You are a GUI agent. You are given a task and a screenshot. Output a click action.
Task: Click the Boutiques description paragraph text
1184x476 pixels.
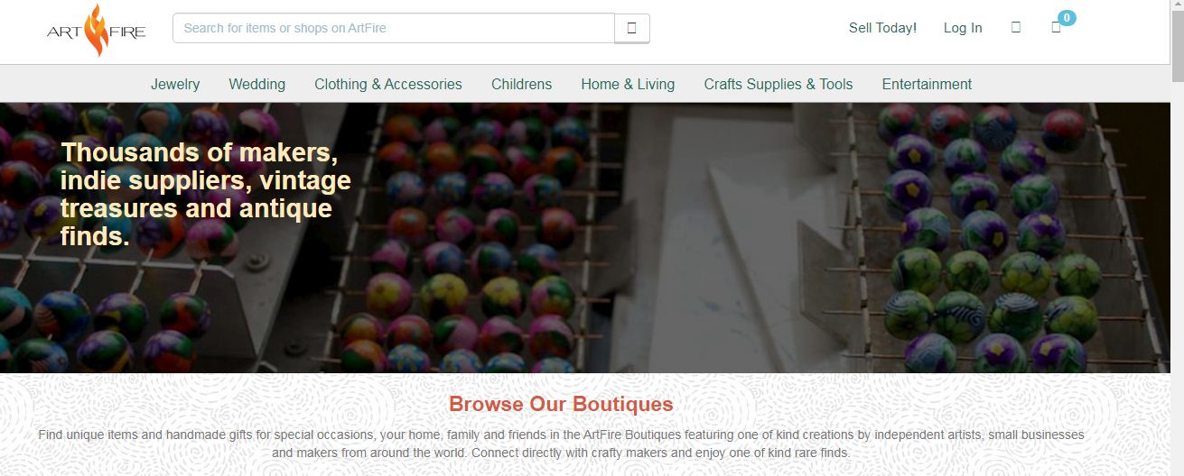(x=561, y=444)
